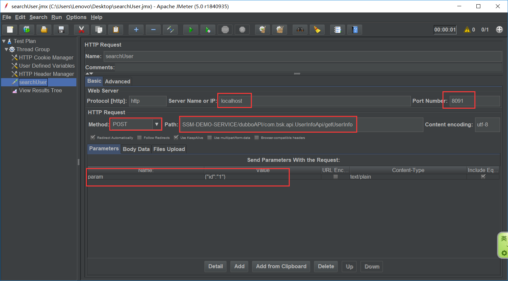Open the Help menu
The image size is (508, 281).
(x=96, y=17)
